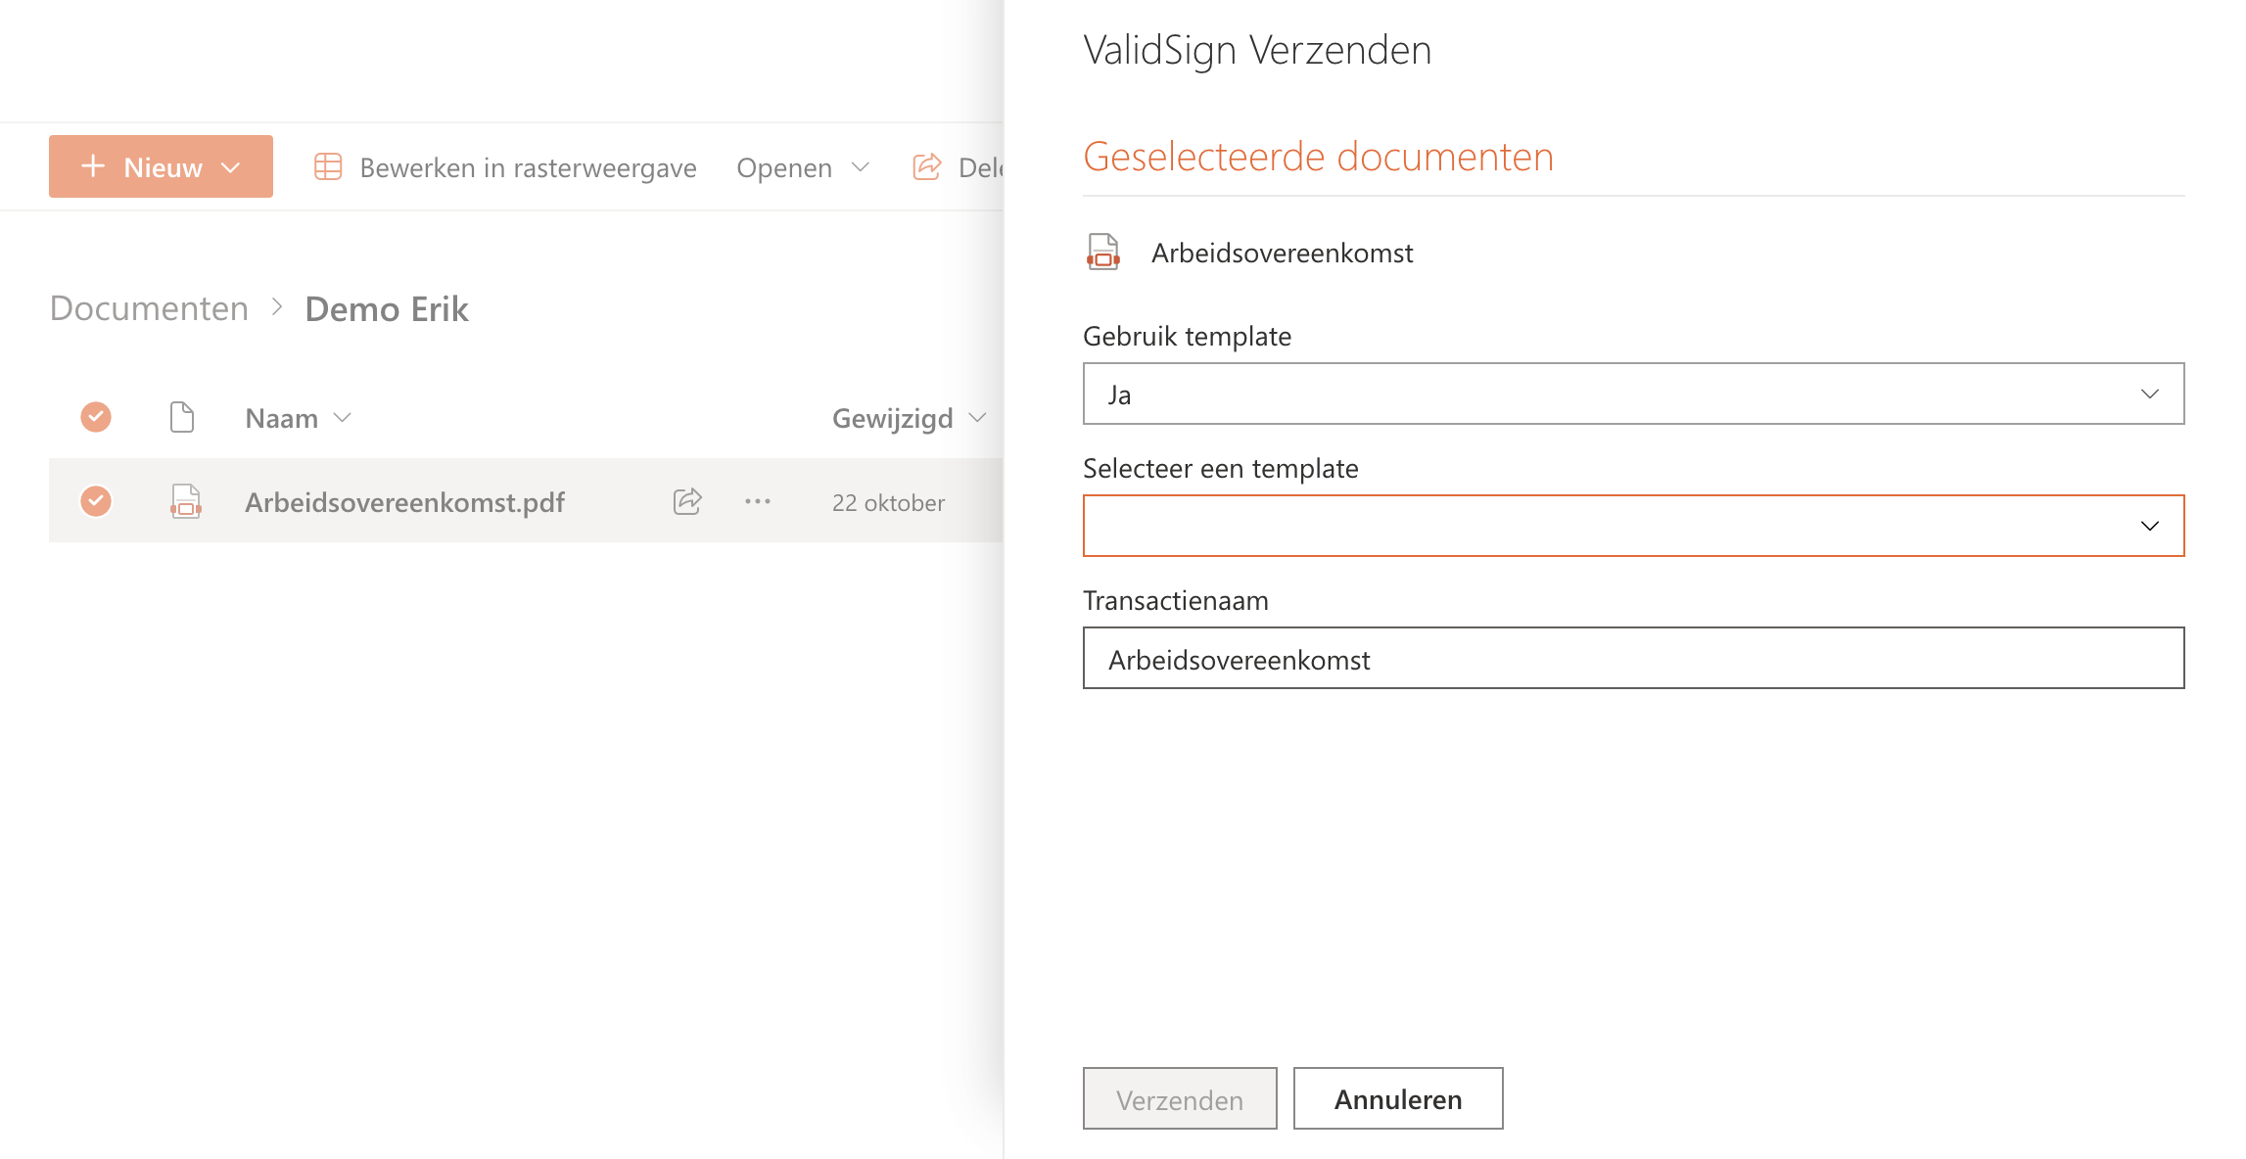
Task: Click the PDF icon of Arbeidsovereenkomst.pdf row
Action: point(185,501)
